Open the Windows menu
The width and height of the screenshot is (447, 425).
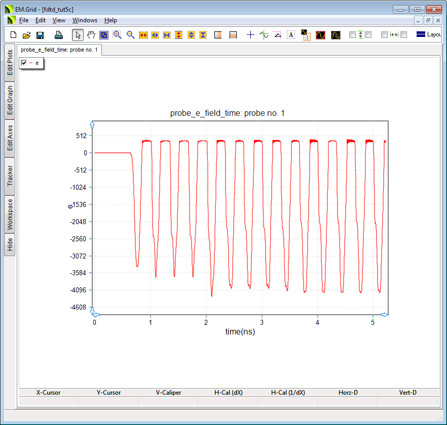(x=85, y=20)
